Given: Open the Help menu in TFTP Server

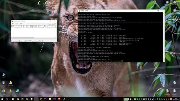Looking at the screenshot, I should pyautogui.click(x=21, y=24).
